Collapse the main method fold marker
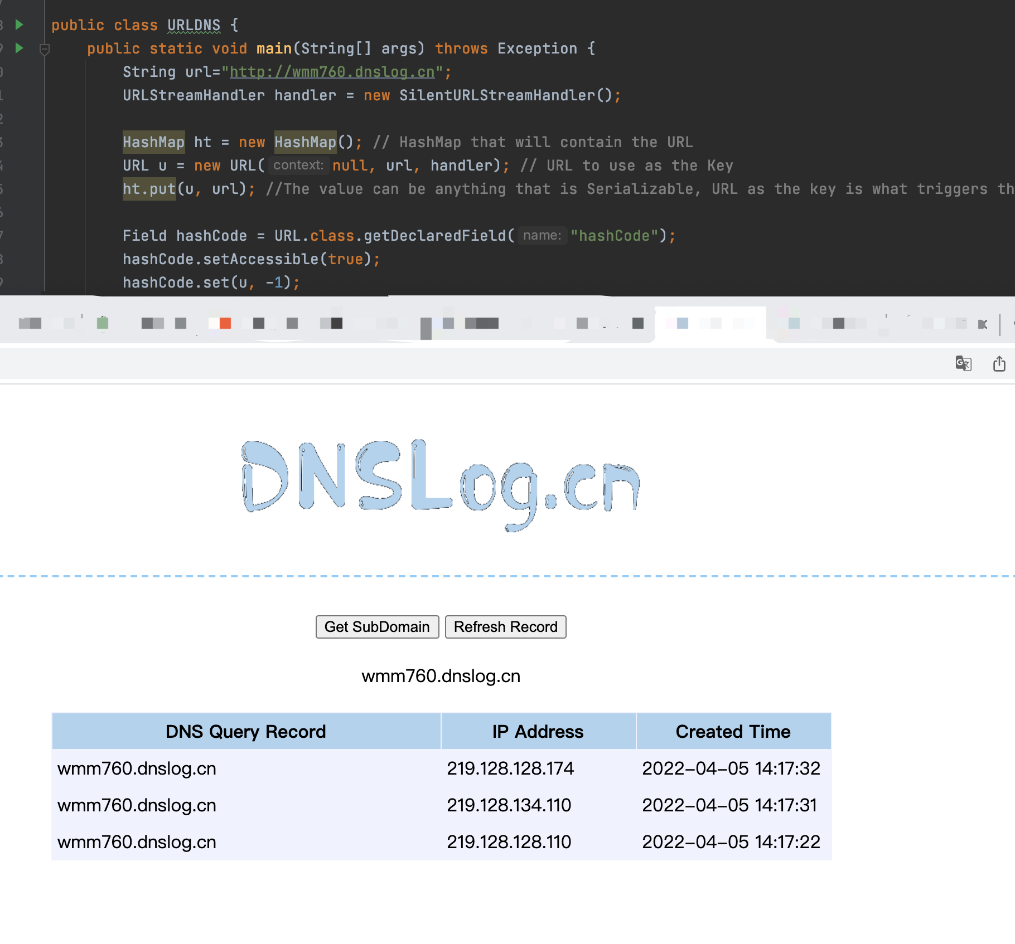 click(45, 50)
